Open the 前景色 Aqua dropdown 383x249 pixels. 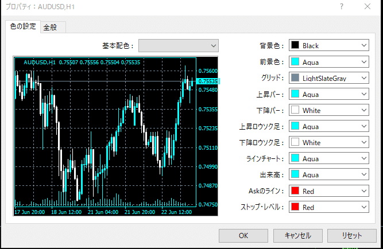[x=329, y=62]
